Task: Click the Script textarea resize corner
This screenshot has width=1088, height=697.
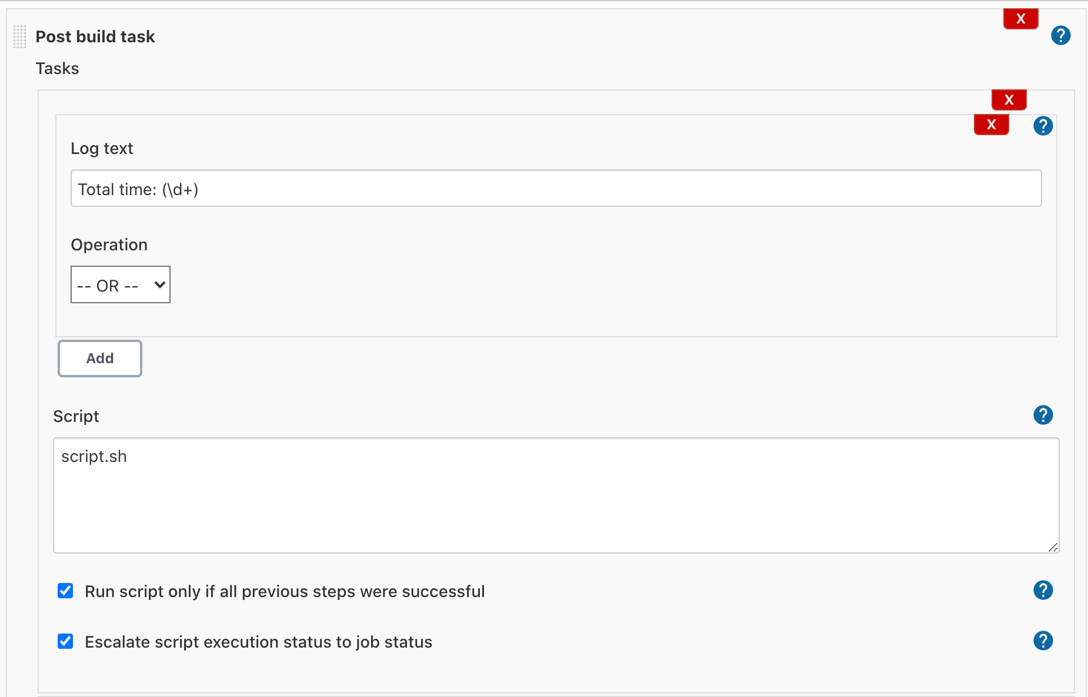Action: [x=1052, y=548]
